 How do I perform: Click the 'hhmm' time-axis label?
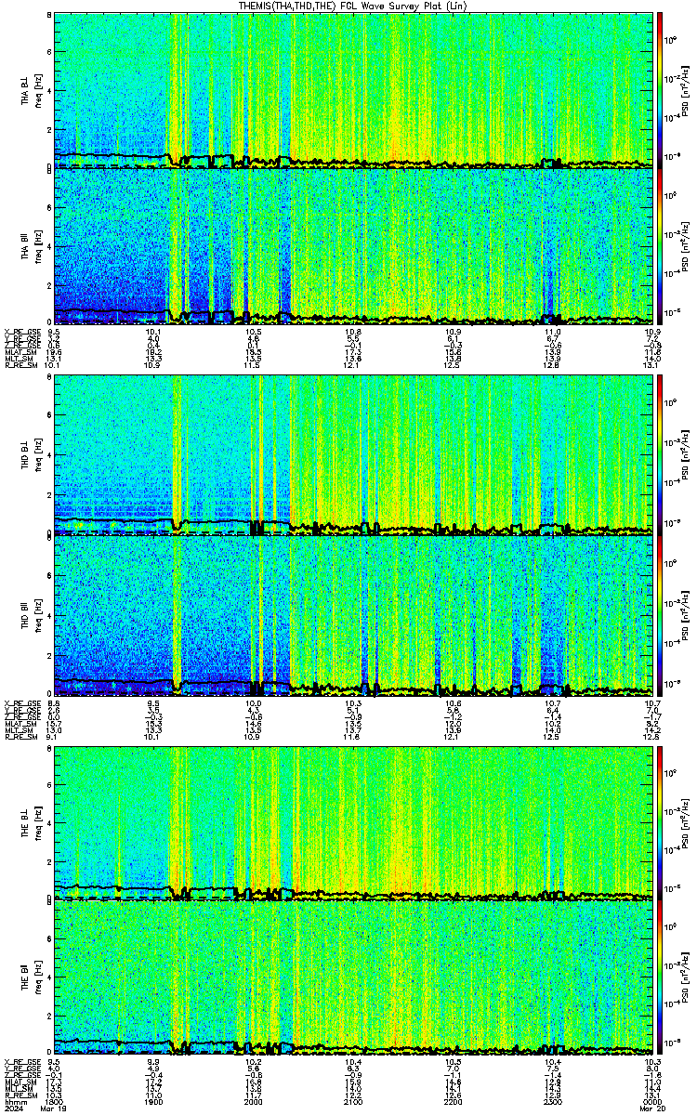(x=14, y=1102)
